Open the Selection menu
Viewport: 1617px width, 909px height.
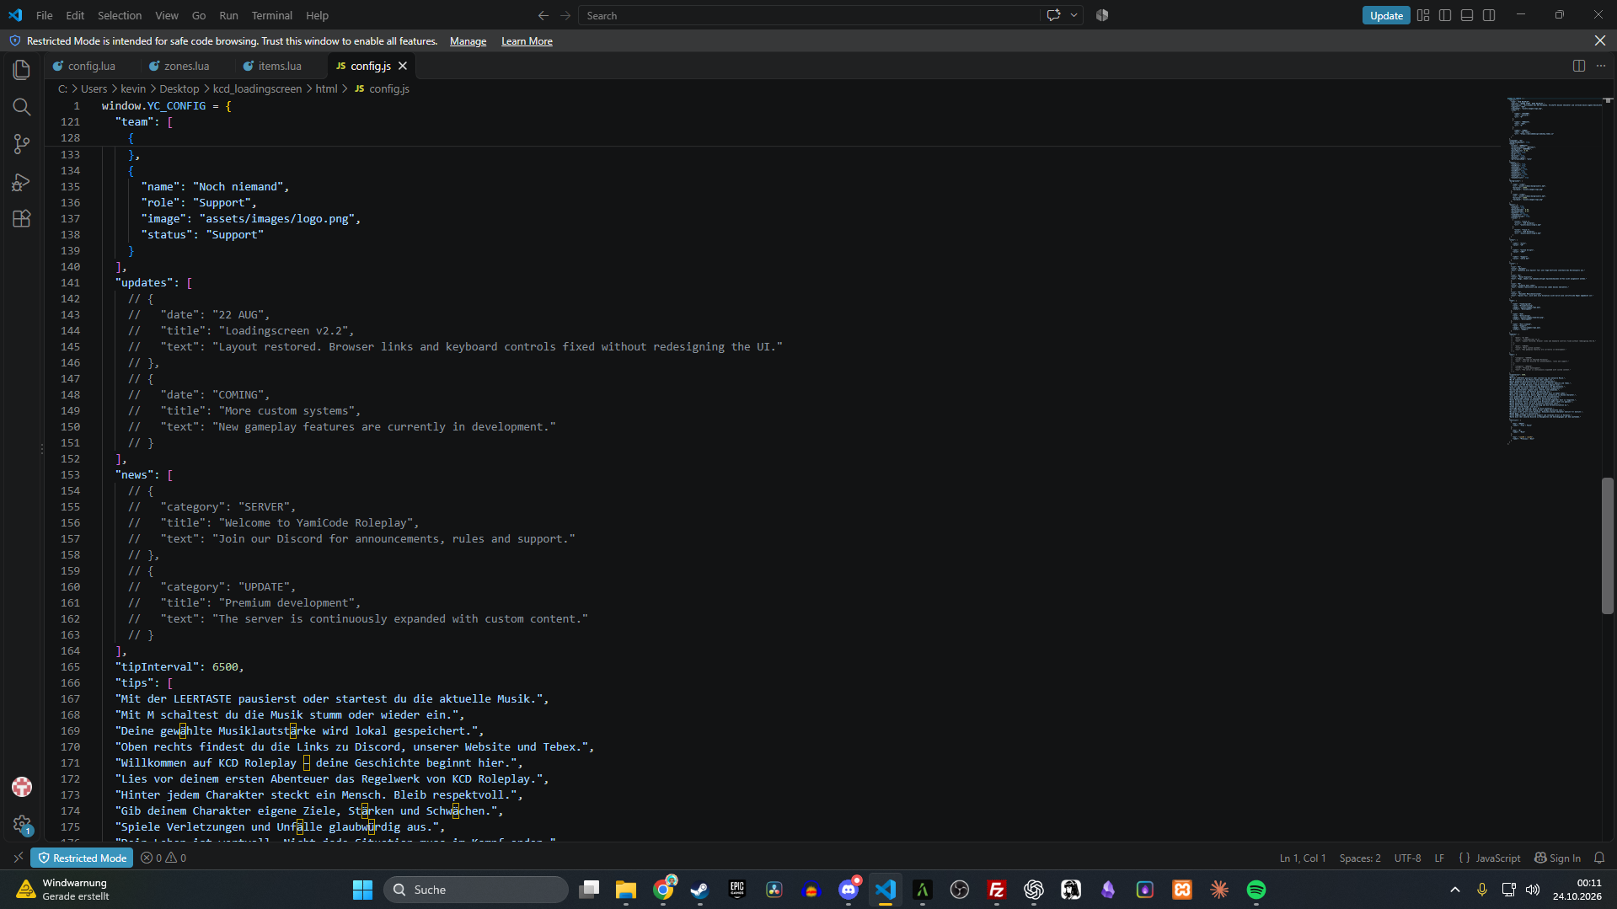click(120, 15)
